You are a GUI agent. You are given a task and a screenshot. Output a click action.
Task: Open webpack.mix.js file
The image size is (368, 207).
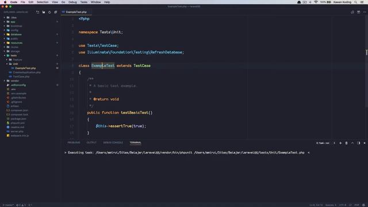pos(20,136)
